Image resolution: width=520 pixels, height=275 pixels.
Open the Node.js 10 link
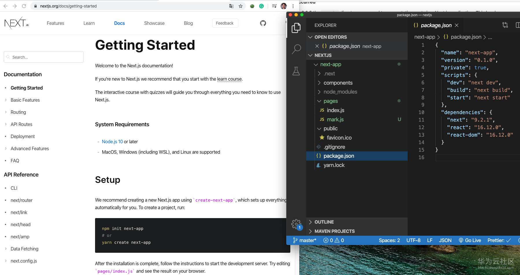pos(112,142)
